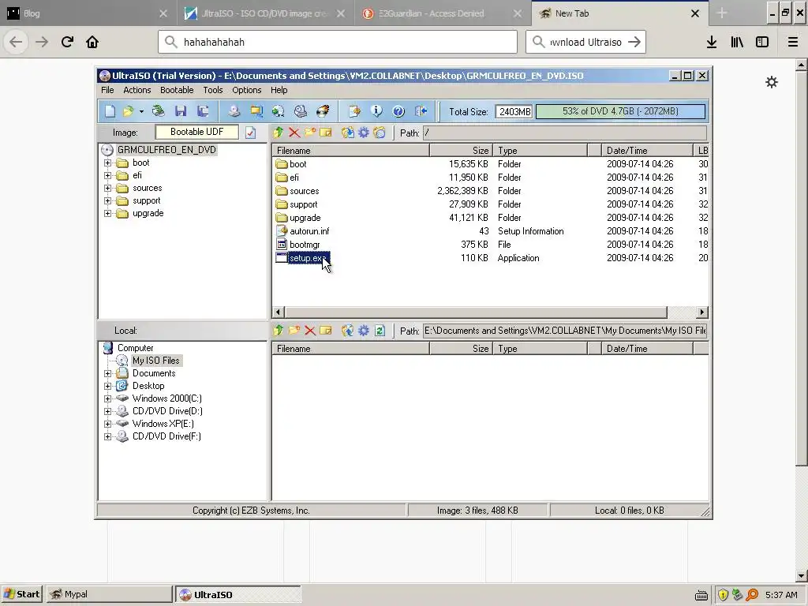Click the Extract icon in Image toolbar
This screenshot has width=808, height=606.
point(348,133)
